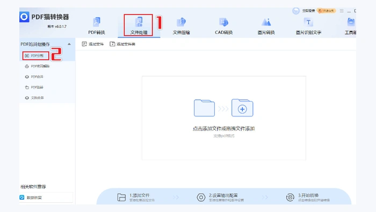Collapse the PDF的其他操作 section arrow
Viewport: 376px width, 212px height.
pos(69,44)
